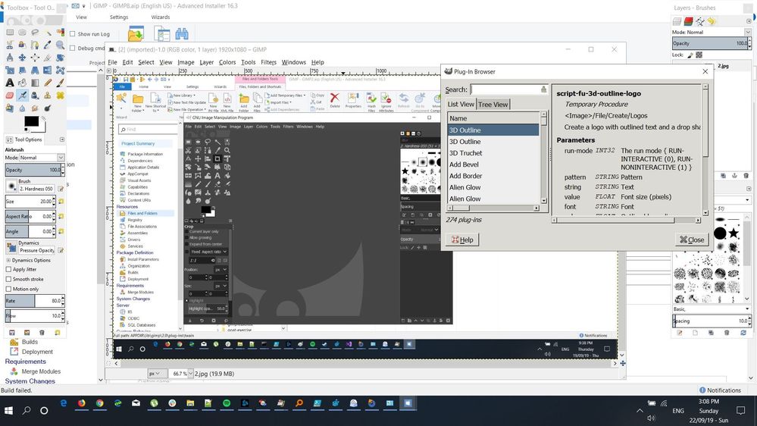Image resolution: width=757 pixels, height=426 pixels.
Task: Toggle Lock pixels paintbrush in Layers panel
Action: point(690,55)
